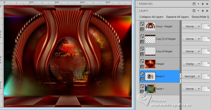Change Overlay blend mode of Merged layer

pos(191,64)
